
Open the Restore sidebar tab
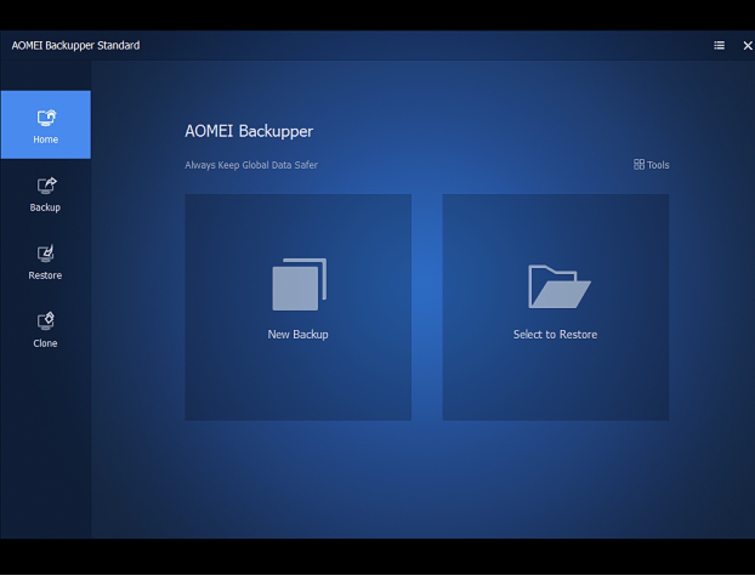point(46,262)
